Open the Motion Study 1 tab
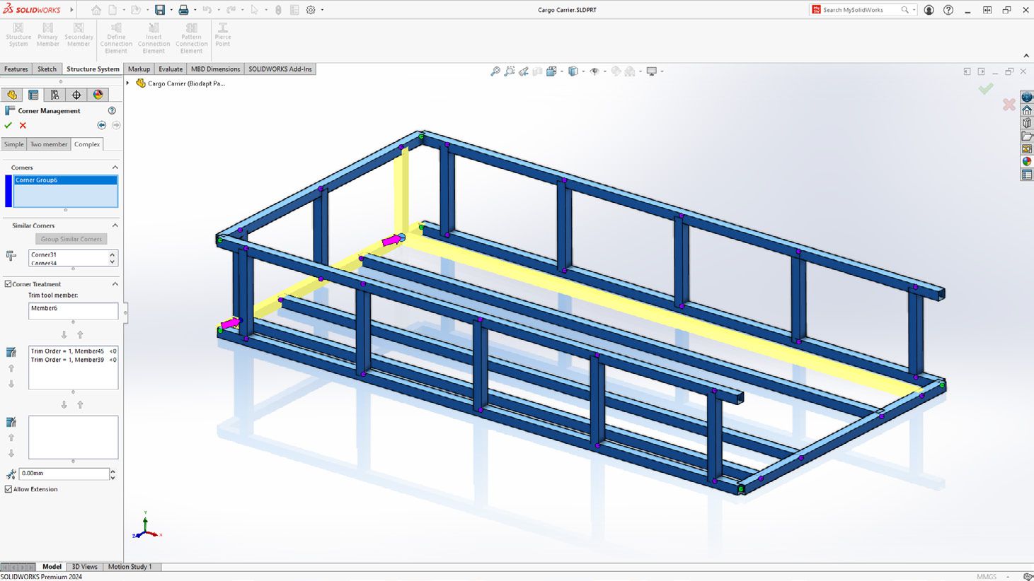This screenshot has height=581, width=1034. pos(131,566)
